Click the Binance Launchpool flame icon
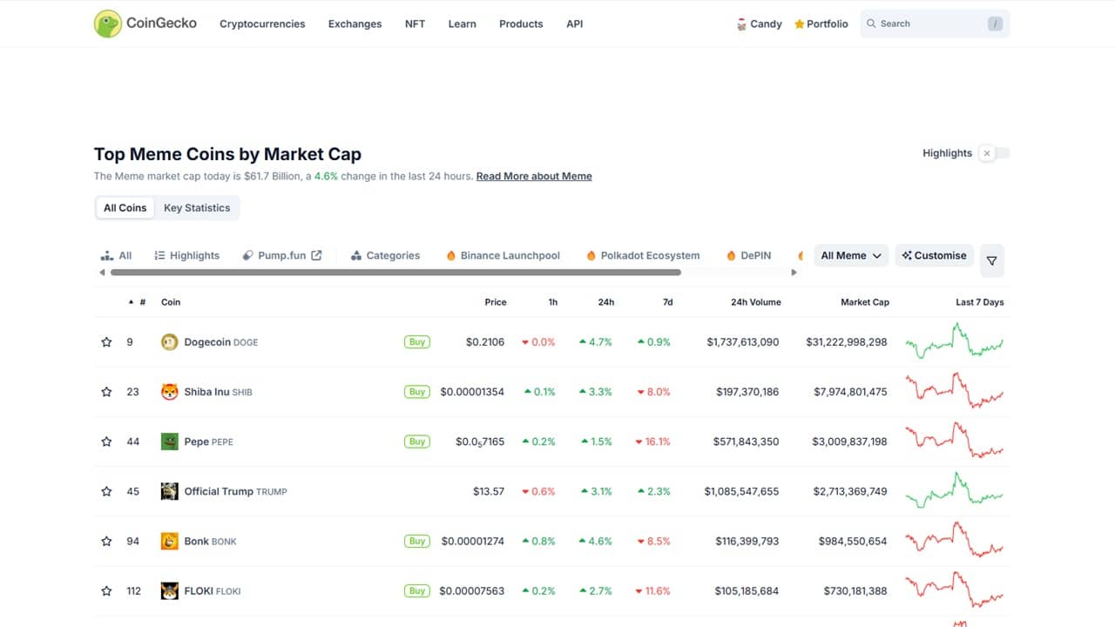1115x627 pixels. pyautogui.click(x=451, y=255)
